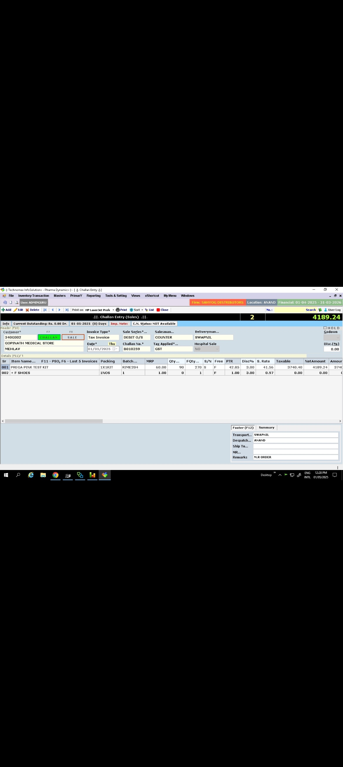Click the Search button

click(311, 310)
